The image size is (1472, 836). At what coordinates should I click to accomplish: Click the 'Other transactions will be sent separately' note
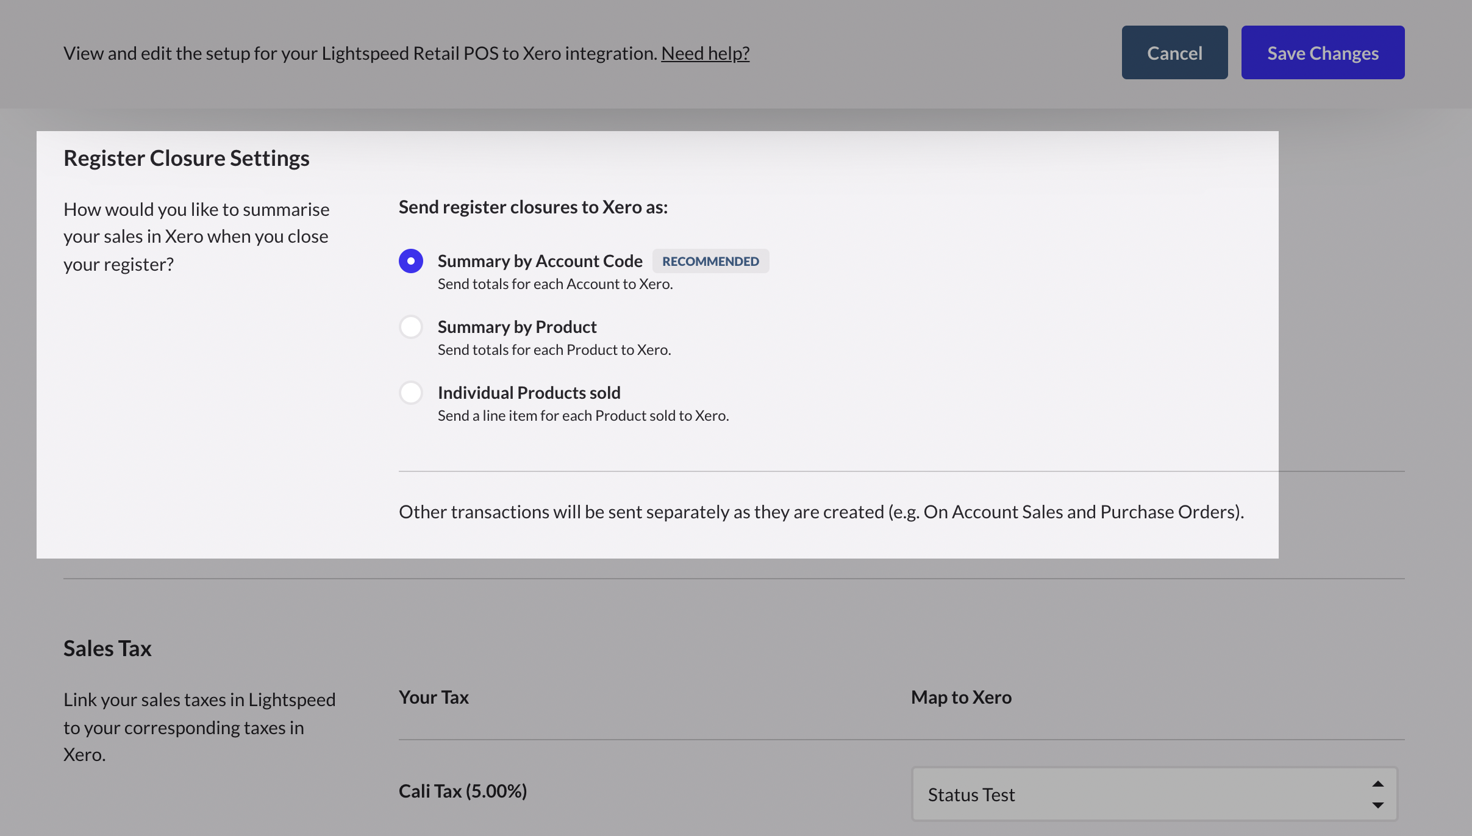click(821, 512)
